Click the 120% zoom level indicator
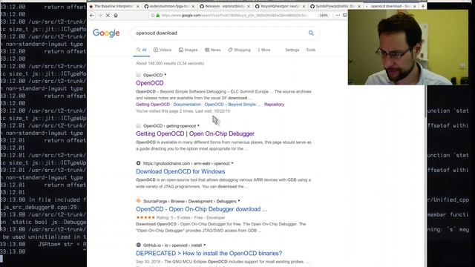This screenshot has width=475, height=267. tap(324, 15)
